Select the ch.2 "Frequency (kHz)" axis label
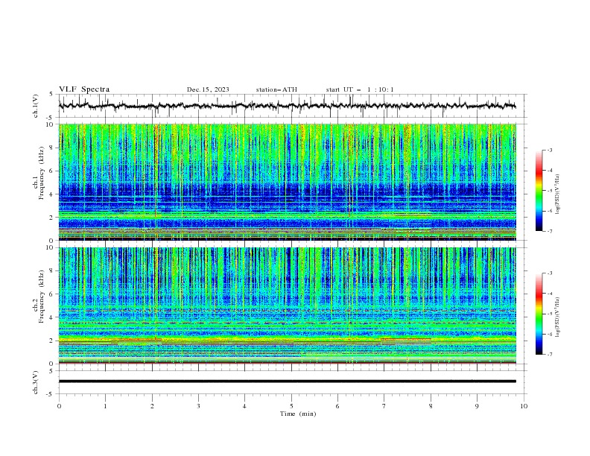590x456 pixels. pos(42,297)
